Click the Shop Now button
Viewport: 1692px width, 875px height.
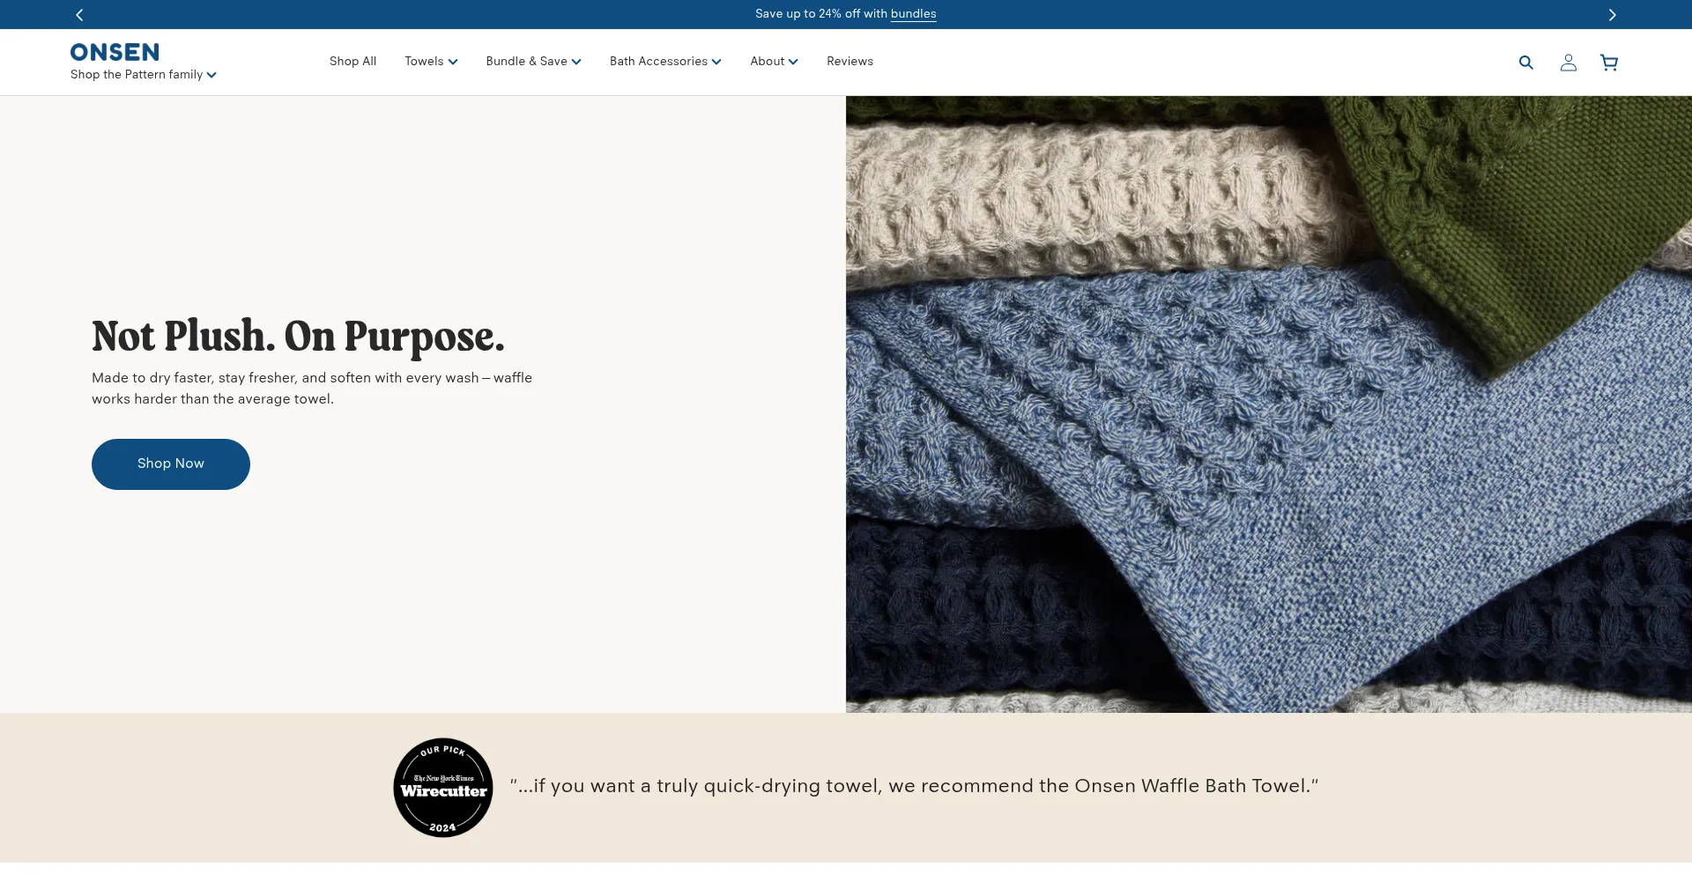(170, 463)
